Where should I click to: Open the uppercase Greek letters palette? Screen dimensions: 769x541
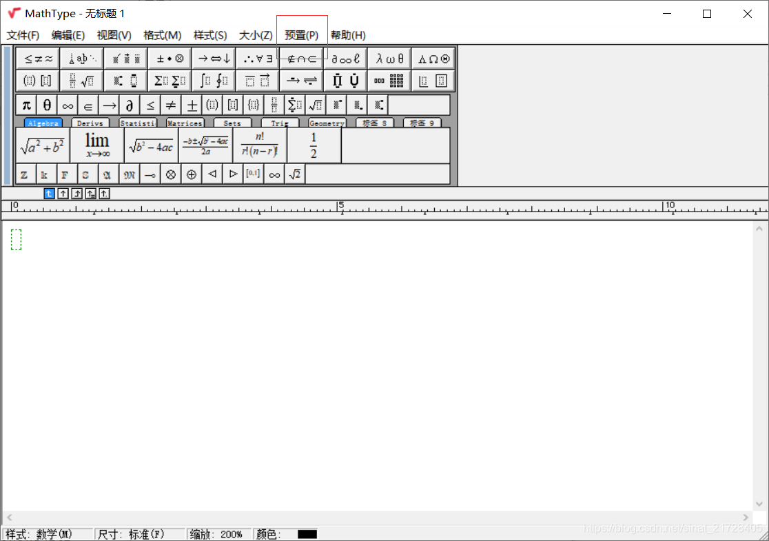click(433, 59)
